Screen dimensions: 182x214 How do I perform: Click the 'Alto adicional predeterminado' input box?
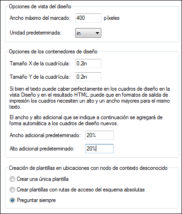(x=99, y=149)
